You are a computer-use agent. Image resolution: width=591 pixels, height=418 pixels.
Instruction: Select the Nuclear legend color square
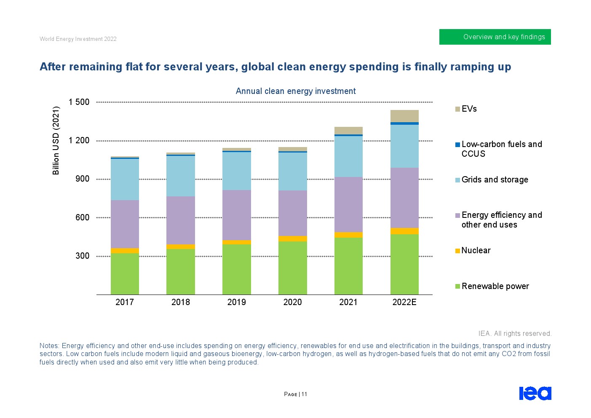click(457, 251)
